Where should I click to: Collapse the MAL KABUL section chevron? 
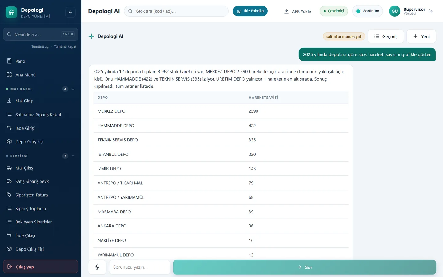tap(73, 89)
